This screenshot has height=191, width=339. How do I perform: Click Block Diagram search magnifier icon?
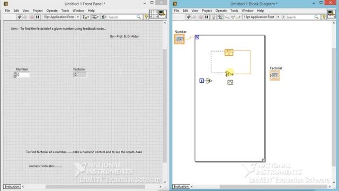316,17
